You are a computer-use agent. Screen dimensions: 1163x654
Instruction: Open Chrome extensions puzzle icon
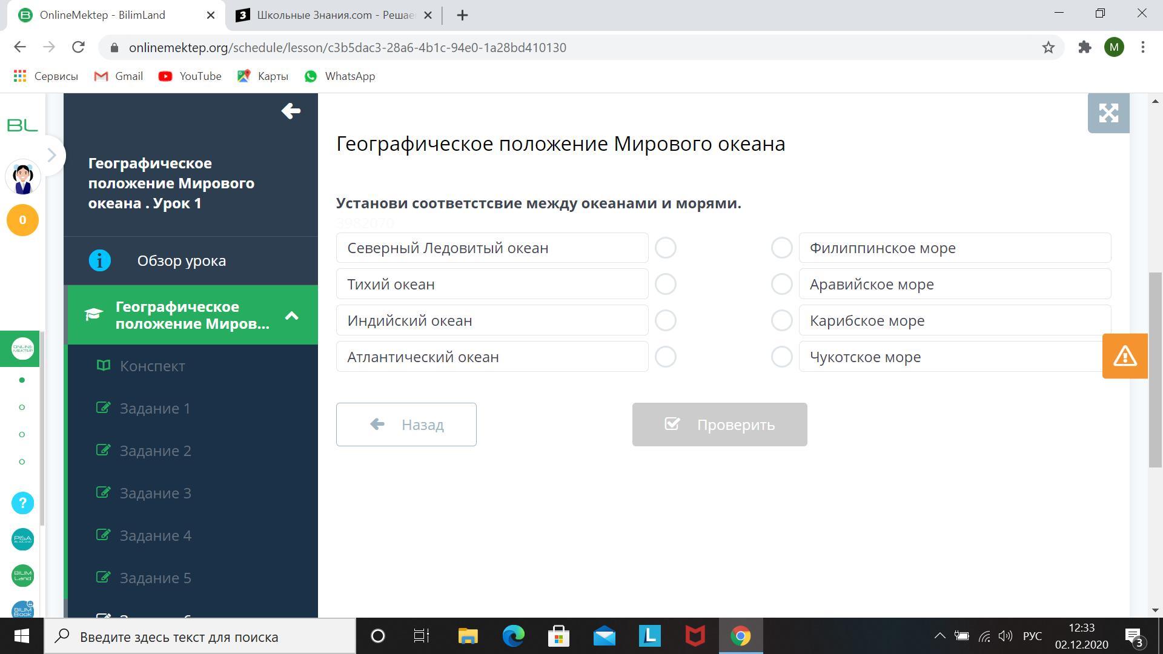(1084, 47)
